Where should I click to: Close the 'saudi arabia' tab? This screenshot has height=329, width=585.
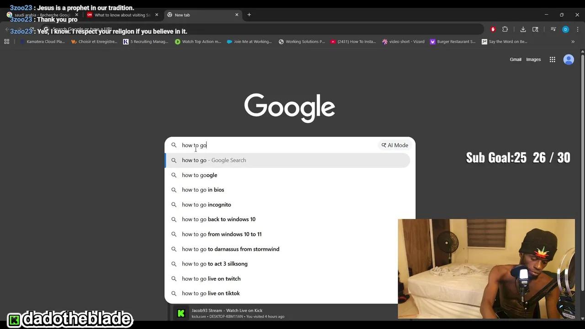click(76, 15)
